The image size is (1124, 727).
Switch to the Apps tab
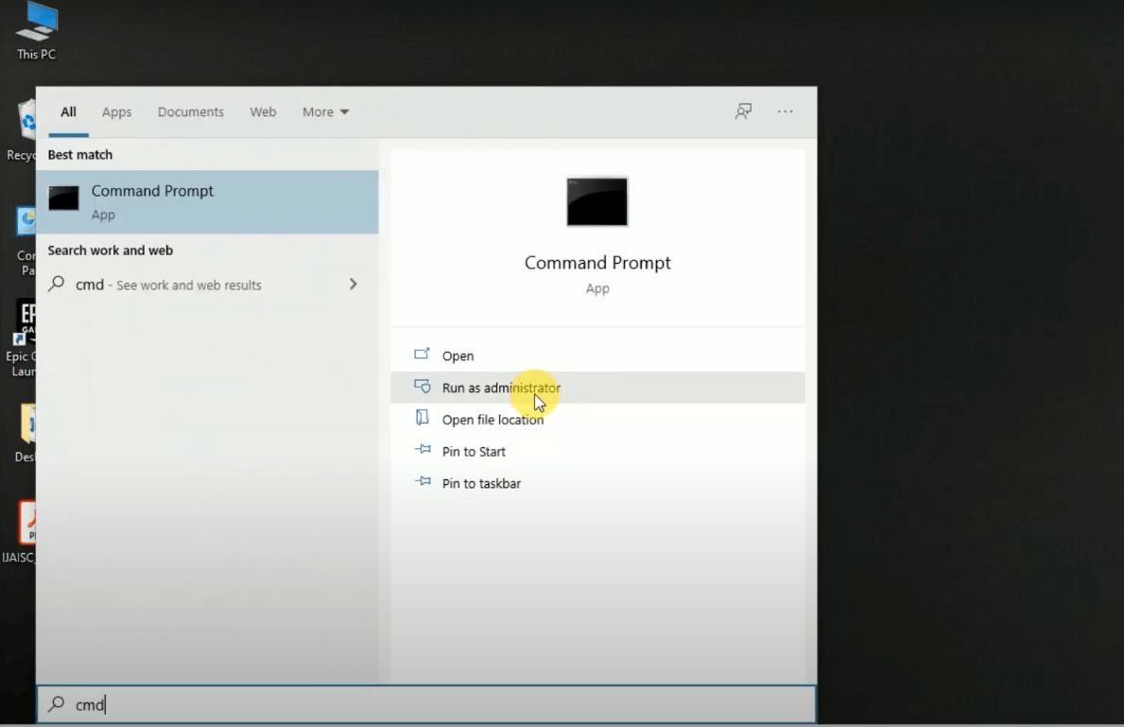pyautogui.click(x=116, y=112)
